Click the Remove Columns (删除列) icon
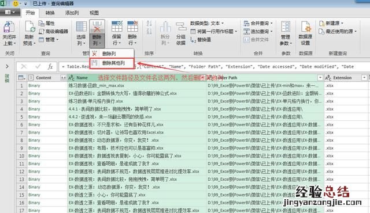 (x=97, y=27)
